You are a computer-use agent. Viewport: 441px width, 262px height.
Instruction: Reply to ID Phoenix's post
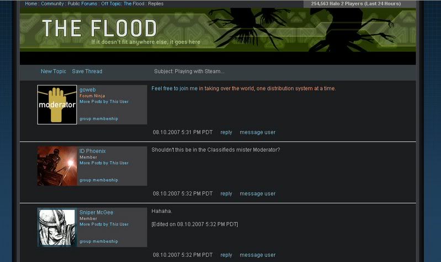pos(226,194)
